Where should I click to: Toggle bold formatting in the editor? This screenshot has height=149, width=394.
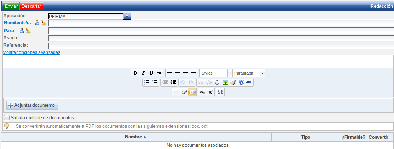point(135,73)
